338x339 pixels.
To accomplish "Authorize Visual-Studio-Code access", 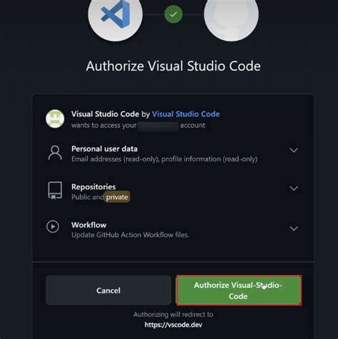I will [239, 291].
